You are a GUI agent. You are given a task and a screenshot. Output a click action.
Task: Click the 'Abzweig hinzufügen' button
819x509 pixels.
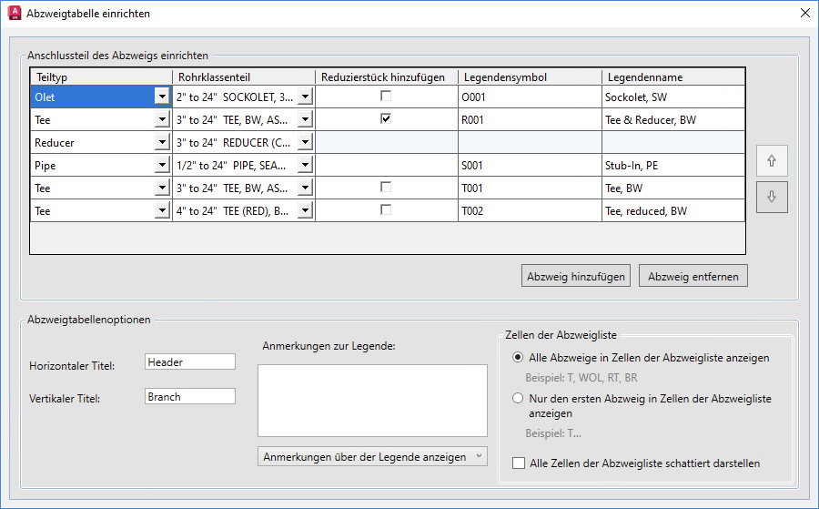click(577, 276)
